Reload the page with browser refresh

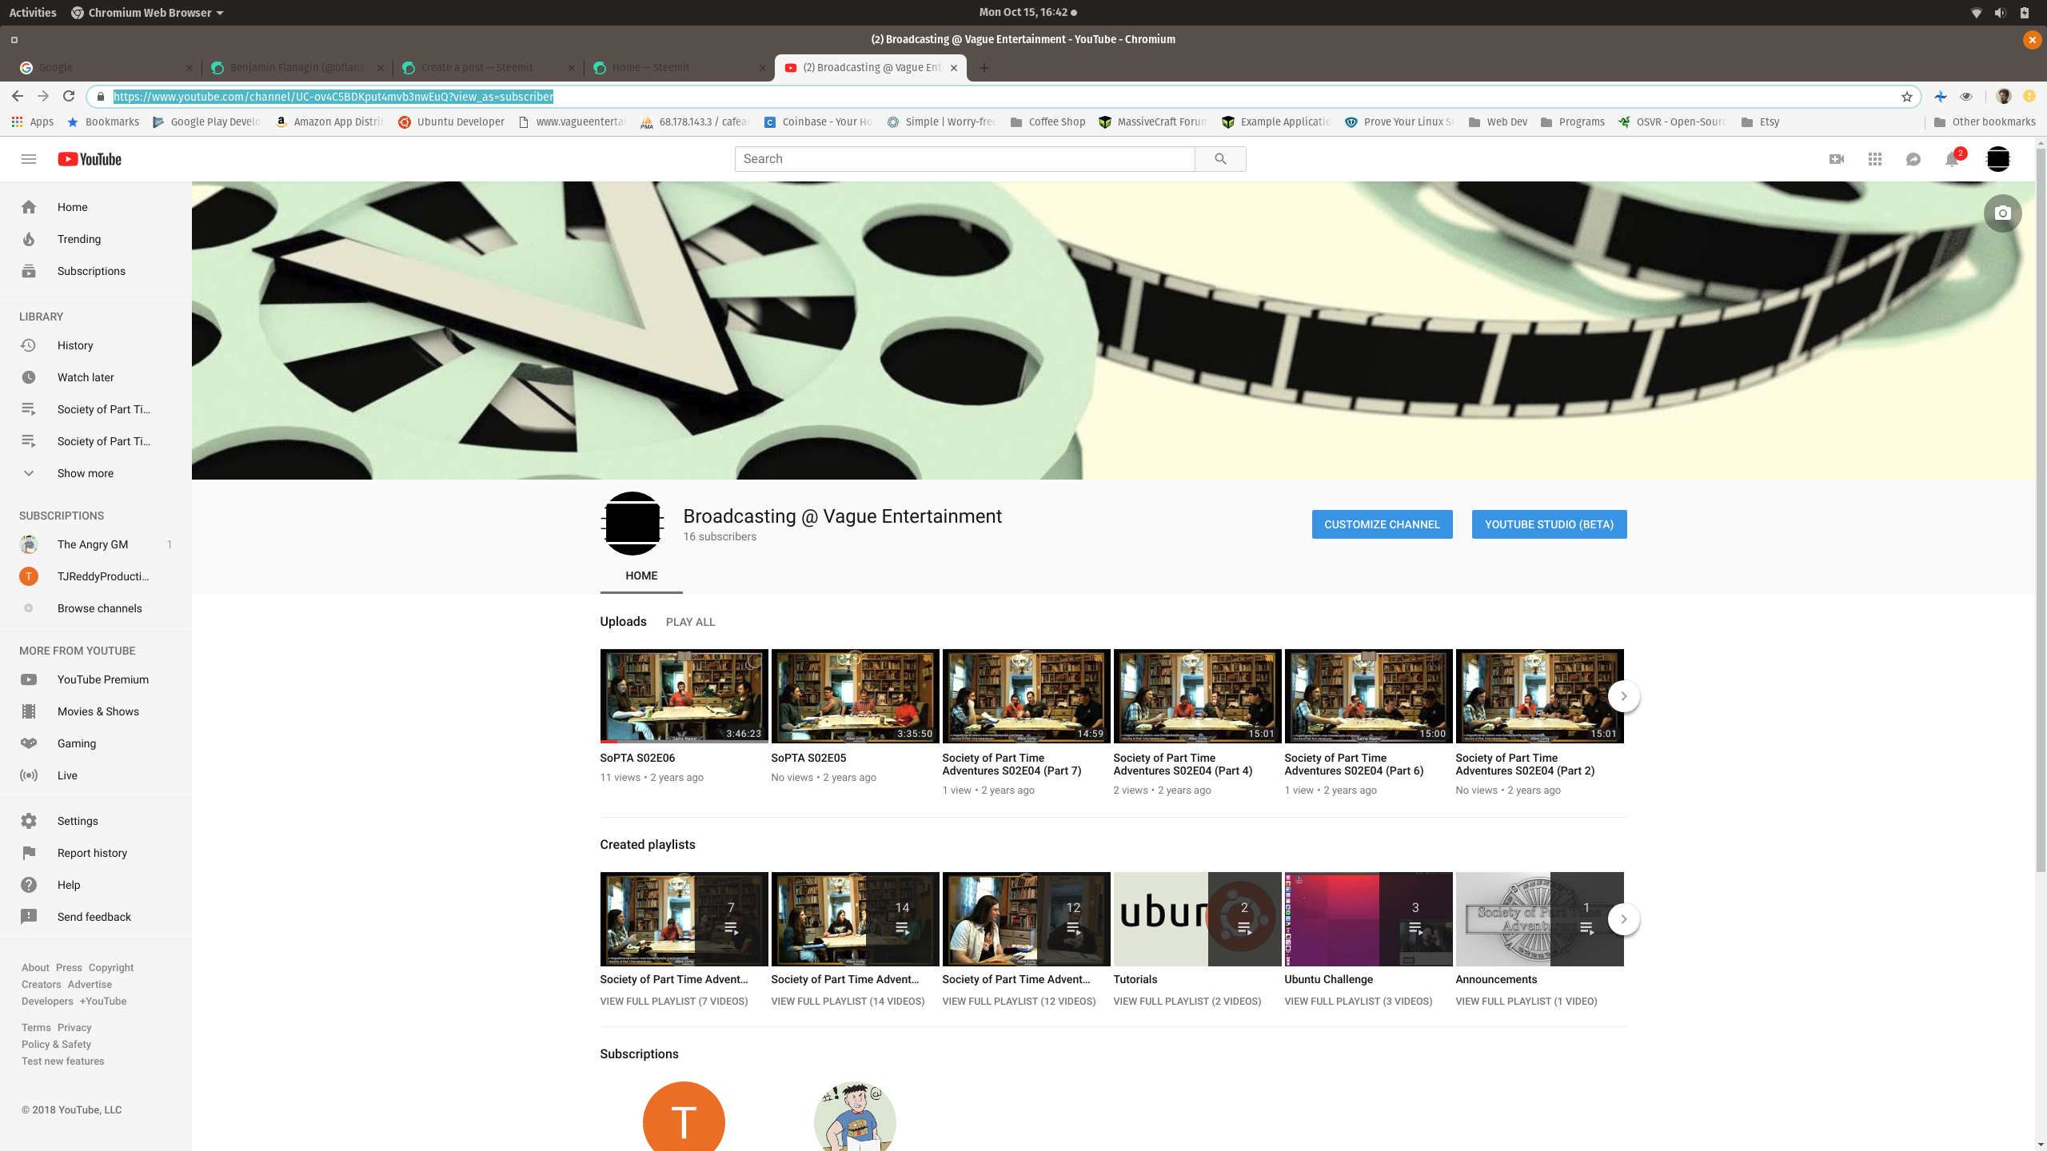(x=69, y=96)
